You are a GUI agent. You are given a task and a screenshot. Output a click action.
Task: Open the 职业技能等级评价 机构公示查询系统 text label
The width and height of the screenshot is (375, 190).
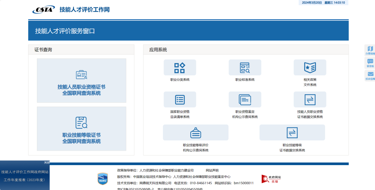[x=196, y=148]
